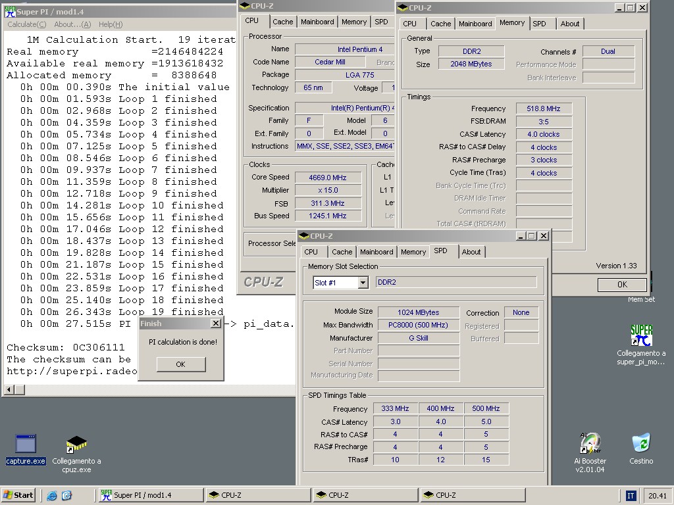
Task: Click the Super PI title bar icon
Action: (10, 12)
